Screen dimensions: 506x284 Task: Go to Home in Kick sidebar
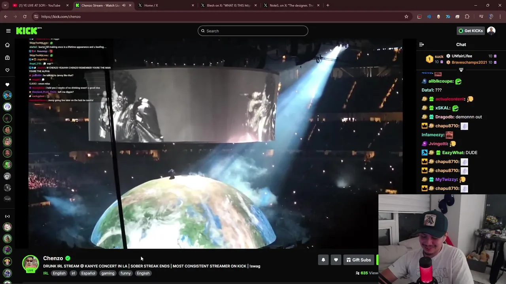coord(7,45)
